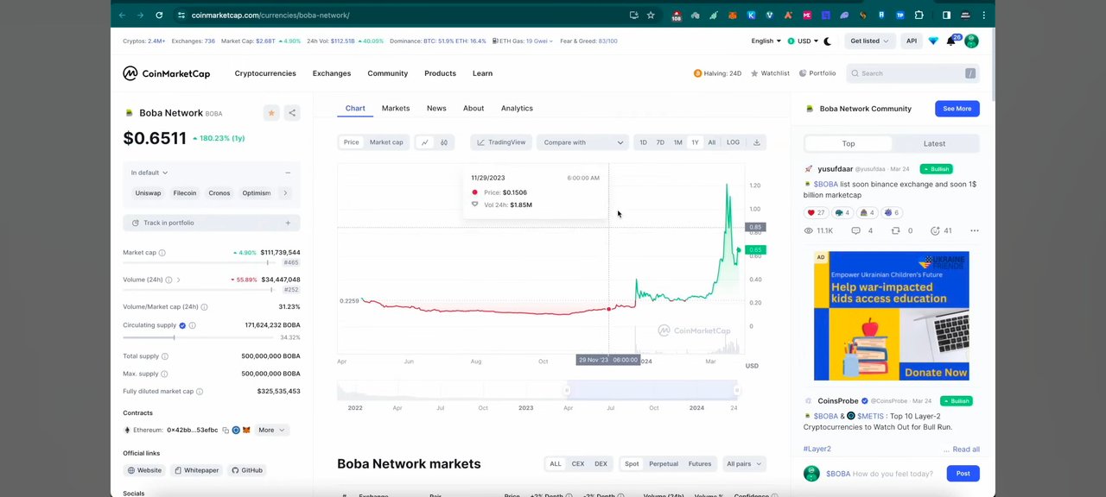Set chart range to All
The height and width of the screenshot is (497, 1106).
coord(712,142)
